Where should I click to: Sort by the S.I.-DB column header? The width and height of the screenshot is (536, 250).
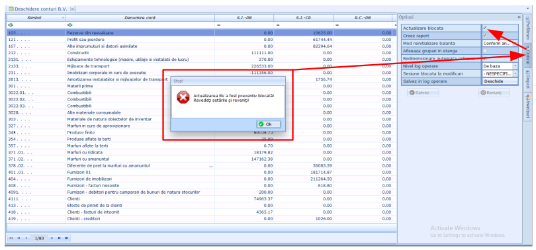pyautogui.click(x=244, y=17)
